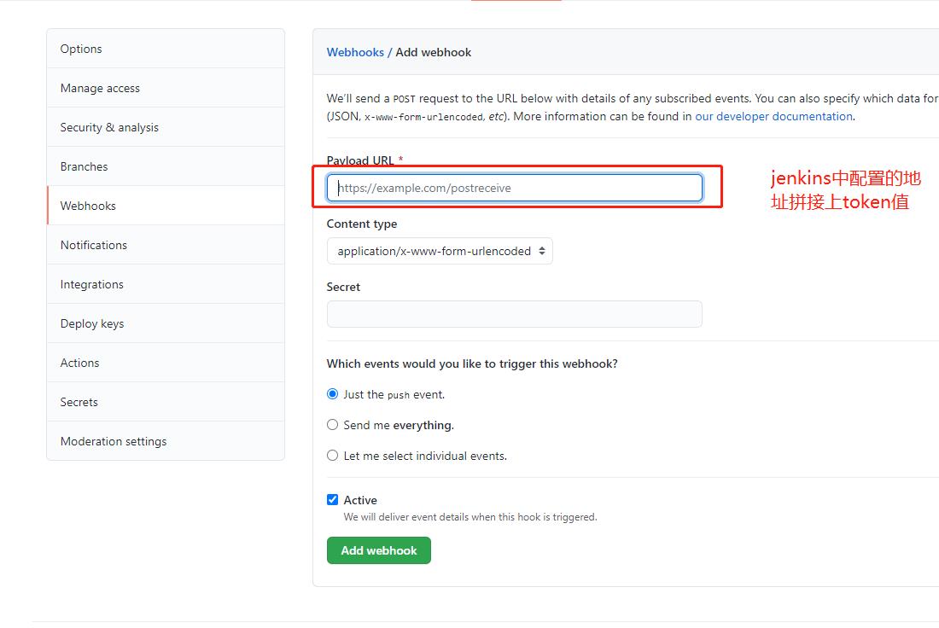Viewport: 939px width, 628px height.
Task: Expand the Content type dropdown
Action: [x=440, y=251]
